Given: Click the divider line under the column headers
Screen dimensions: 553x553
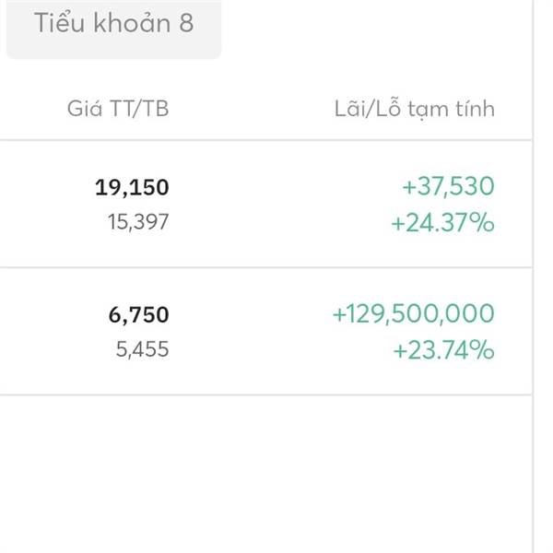Looking at the screenshot, I should point(266,140).
